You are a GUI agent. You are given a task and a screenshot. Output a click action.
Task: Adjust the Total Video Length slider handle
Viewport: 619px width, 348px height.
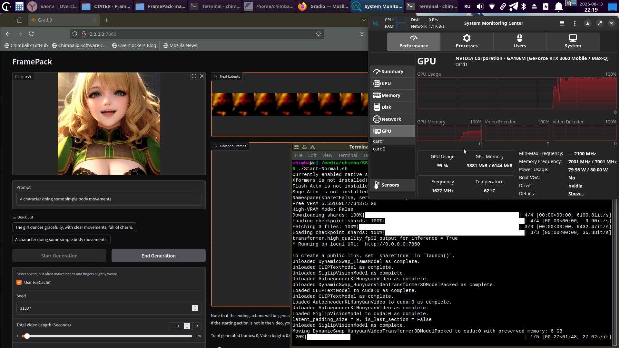(x=27, y=336)
